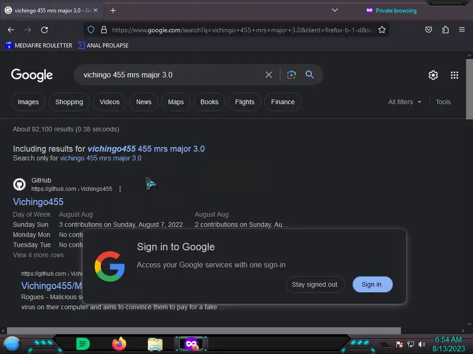Expand the list all tabs chevron

[x=334, y=10]
